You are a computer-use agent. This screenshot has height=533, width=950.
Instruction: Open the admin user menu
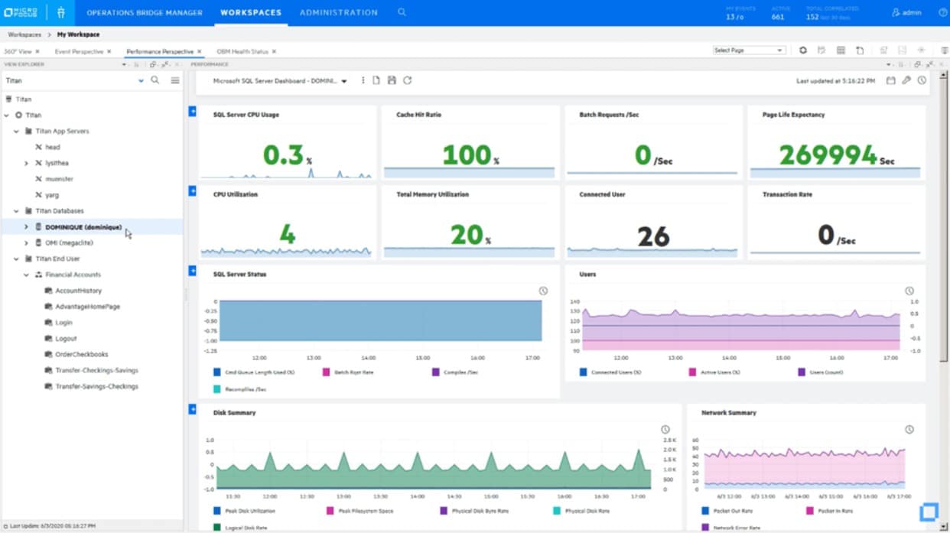[906, 12]
